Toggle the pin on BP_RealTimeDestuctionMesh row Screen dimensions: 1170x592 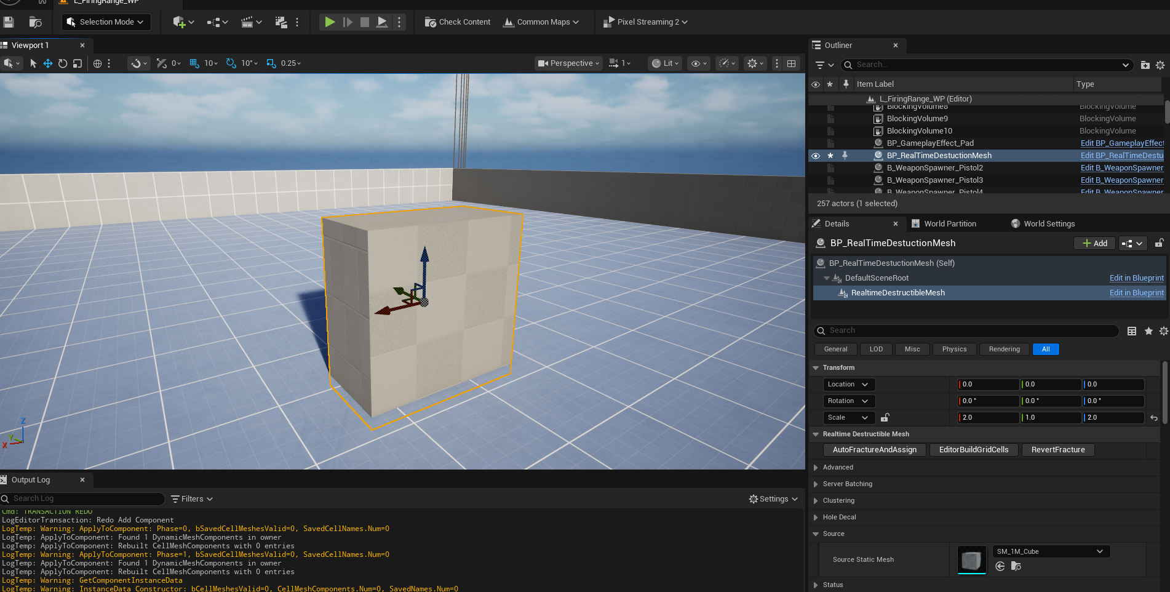coord(845,156)
